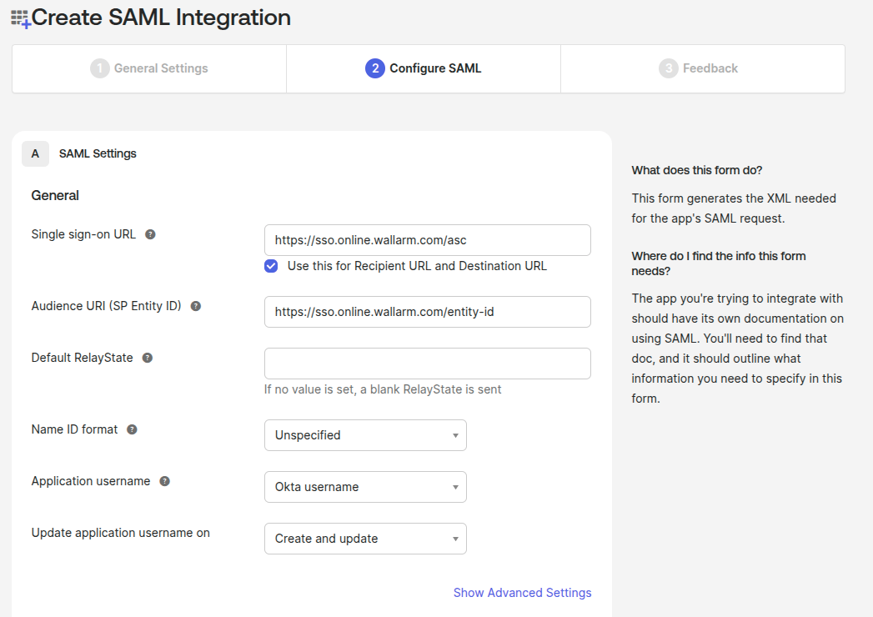873x617 pixels.
Task: Go to the Feedback step
Action: click(x=702, y=68)
